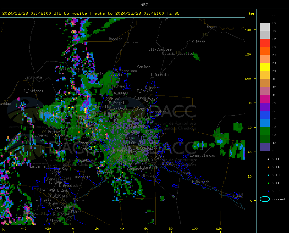Click the 'Zapata' place label
The width and height of the screenshot is (289, 233).
[x=79, y=200]
